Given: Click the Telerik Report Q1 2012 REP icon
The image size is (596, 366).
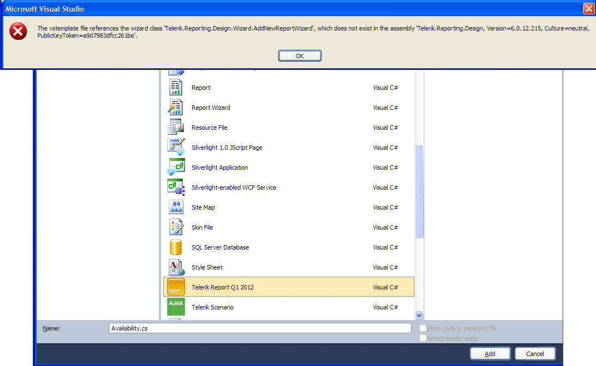Looking at the screenshot, I should coord(176,287).
